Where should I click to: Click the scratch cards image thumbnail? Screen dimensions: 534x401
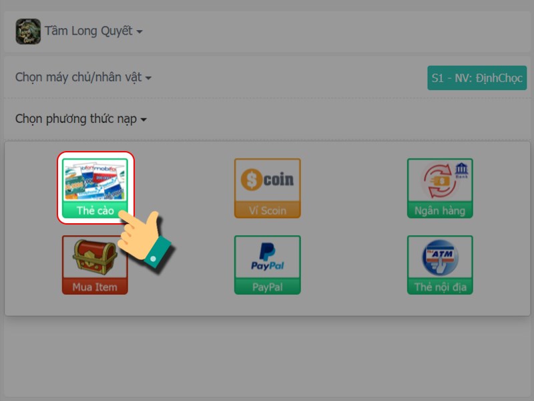tap(95, 180)
